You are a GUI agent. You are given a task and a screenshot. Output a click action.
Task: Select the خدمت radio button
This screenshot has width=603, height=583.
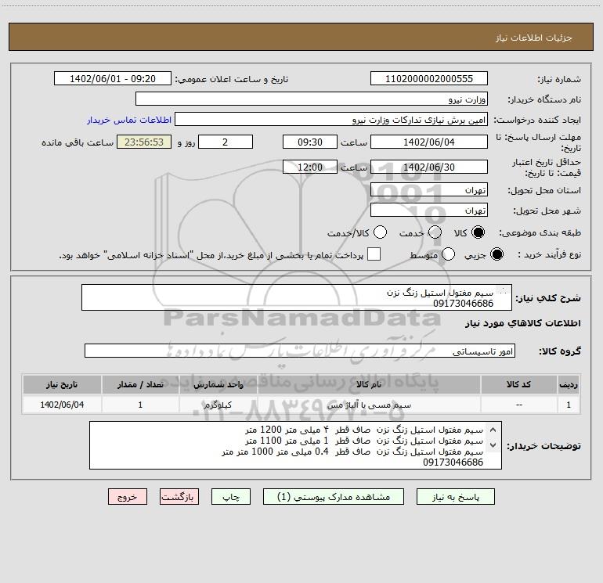point(435,232)
